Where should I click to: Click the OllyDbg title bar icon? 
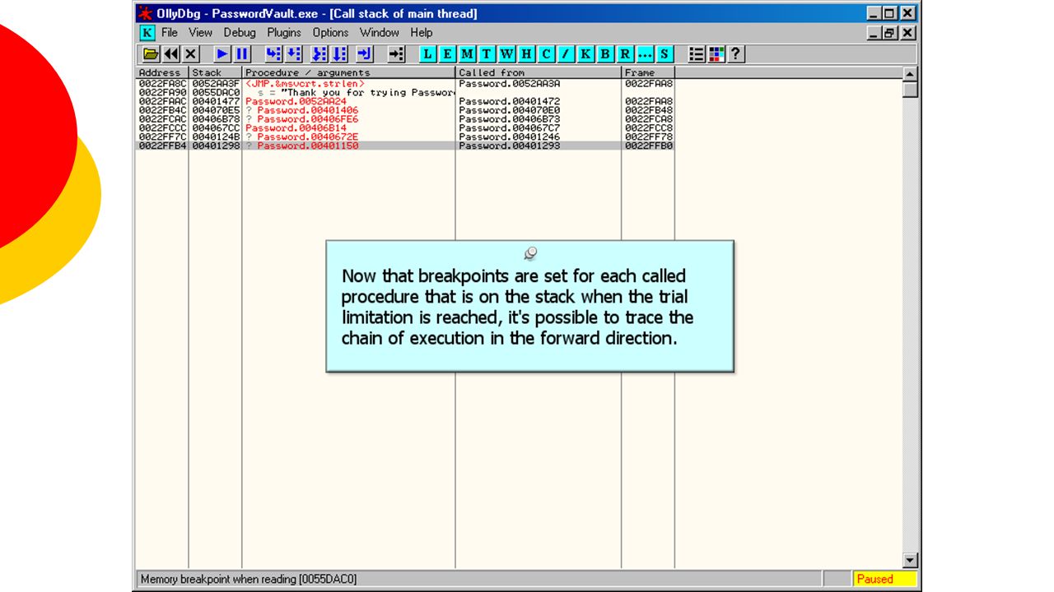point(146,13)
